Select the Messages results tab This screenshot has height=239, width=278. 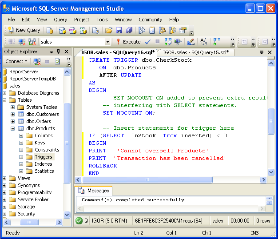tap(94, 191)
